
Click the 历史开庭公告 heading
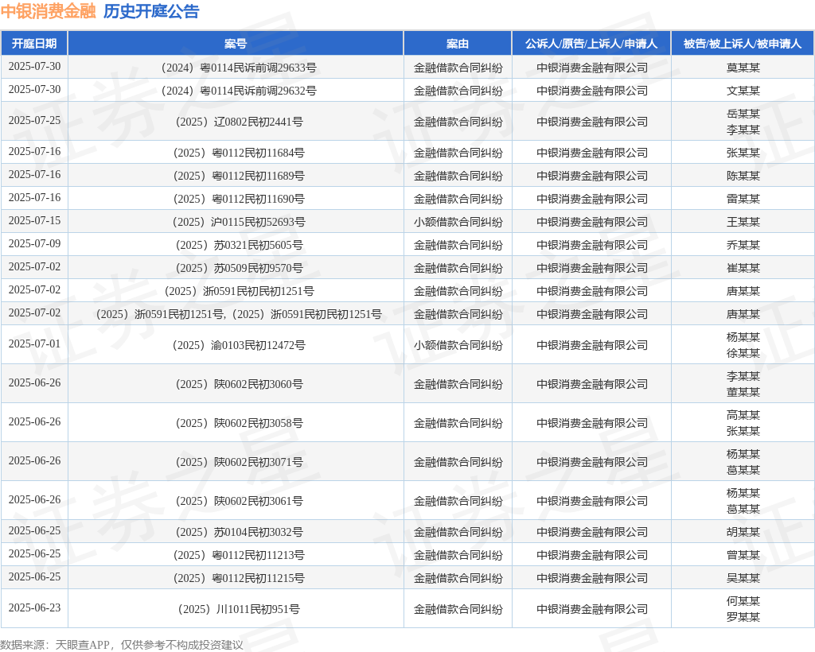(x=151, y=11)
